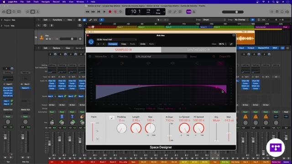Expand the Region inspector disclosure triangle
The width and height of the screenshot is (292, 164).
(x=2, y=20)
